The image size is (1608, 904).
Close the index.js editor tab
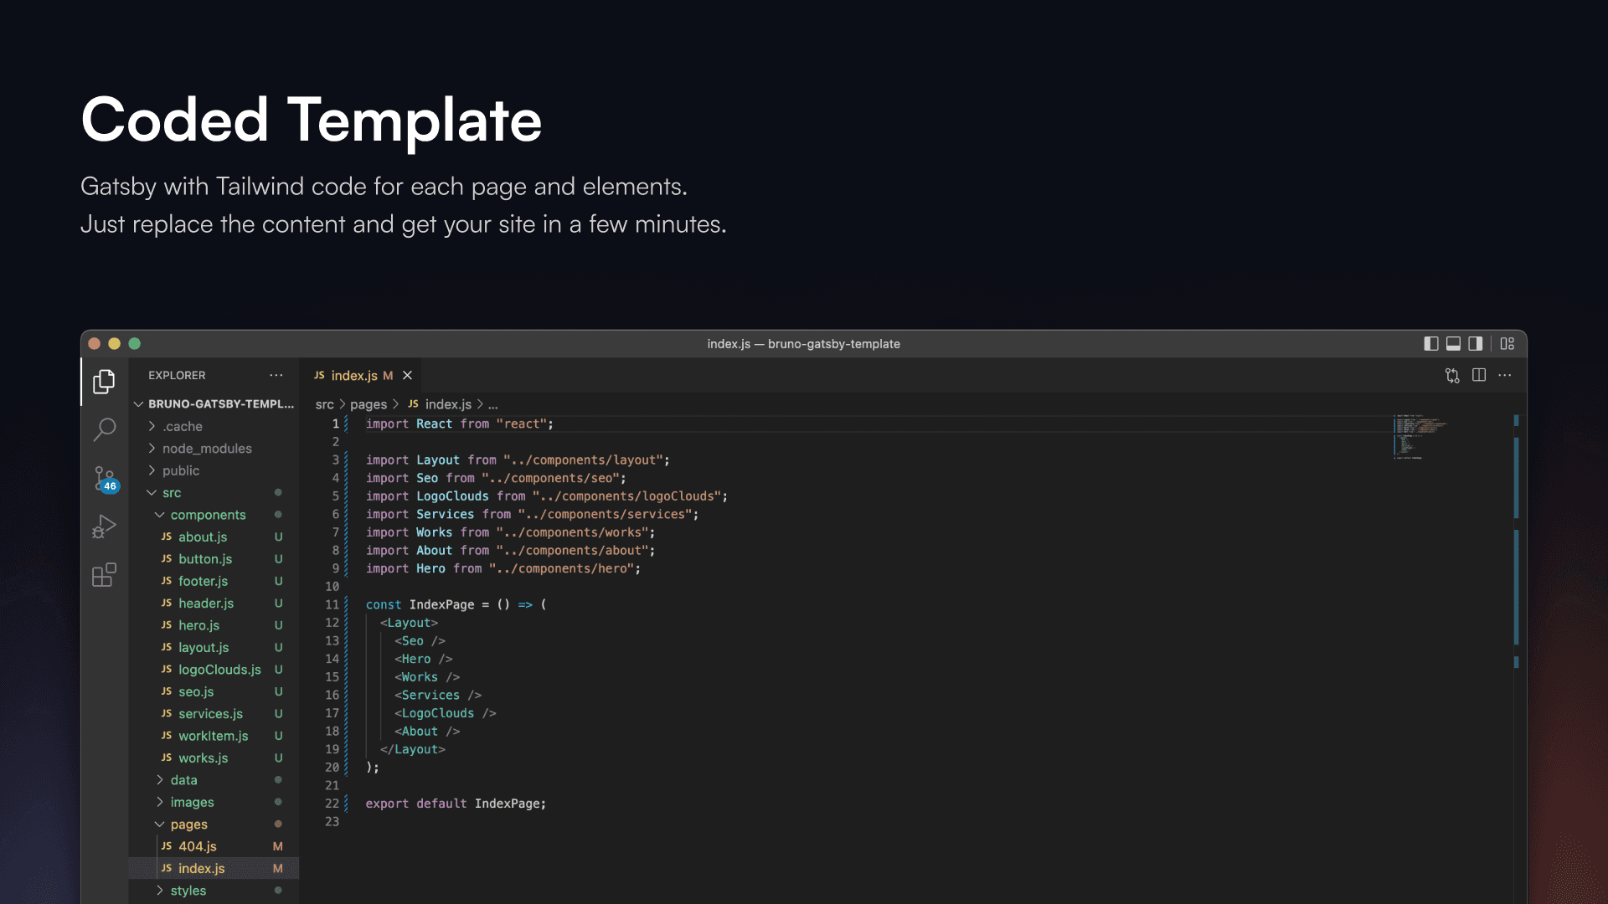(x=408, y=376)
